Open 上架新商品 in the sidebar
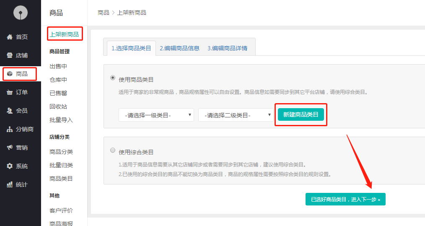The image size is (425, 226). click(64, 34)
